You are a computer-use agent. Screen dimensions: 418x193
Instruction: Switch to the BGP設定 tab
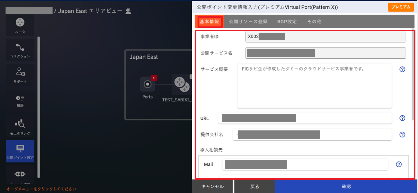pyautogui.click(x=287, y=22)
